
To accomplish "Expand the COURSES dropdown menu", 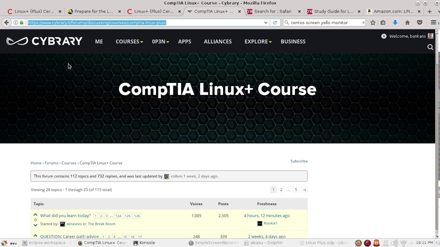I will tap(129, 42).
